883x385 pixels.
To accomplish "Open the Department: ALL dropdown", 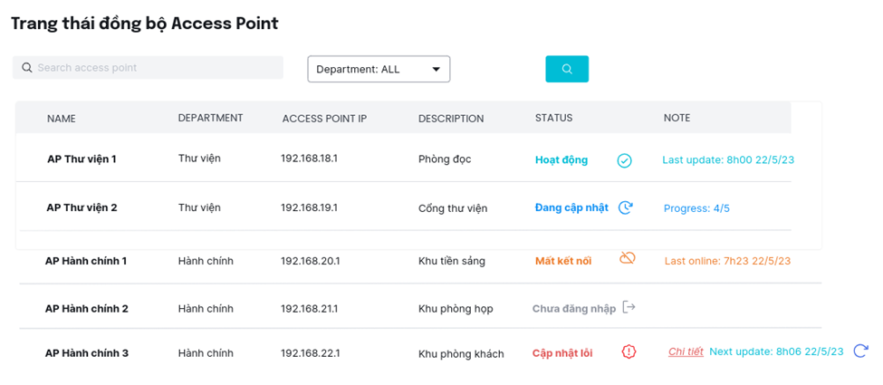I will click(x=379, y=69).
